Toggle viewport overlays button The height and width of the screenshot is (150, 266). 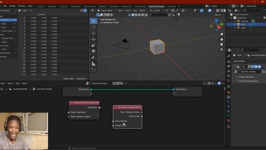coord(209,10)
